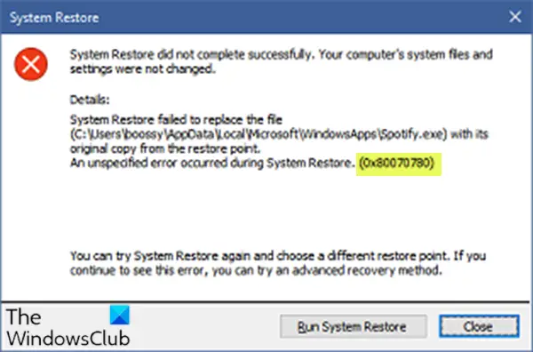Select the System Restore title text
533x352 pixels.
click(54, 18)
